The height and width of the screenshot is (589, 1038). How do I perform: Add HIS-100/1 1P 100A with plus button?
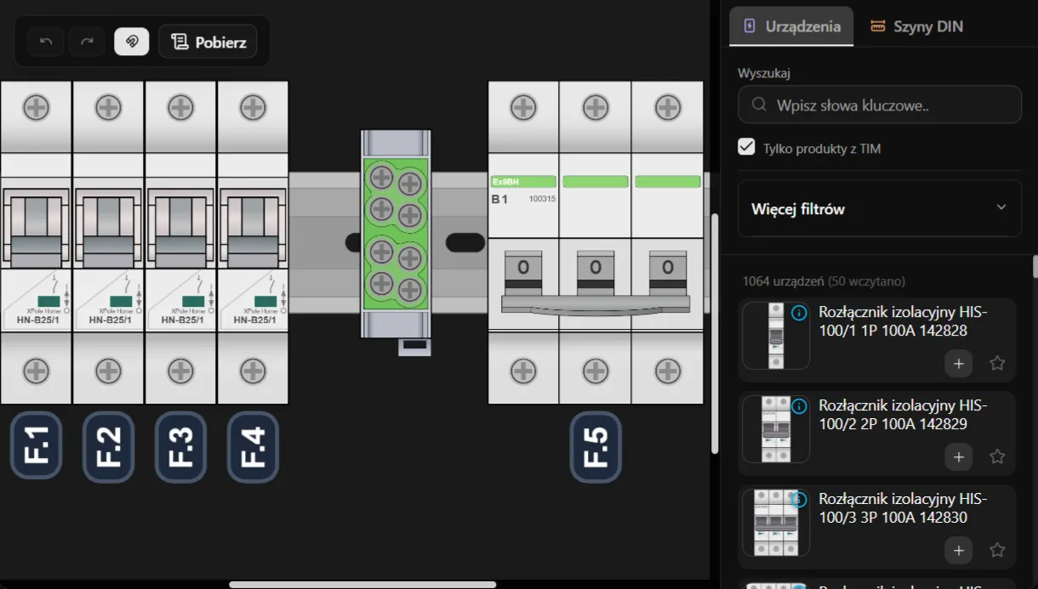click(x=958, y=363)
